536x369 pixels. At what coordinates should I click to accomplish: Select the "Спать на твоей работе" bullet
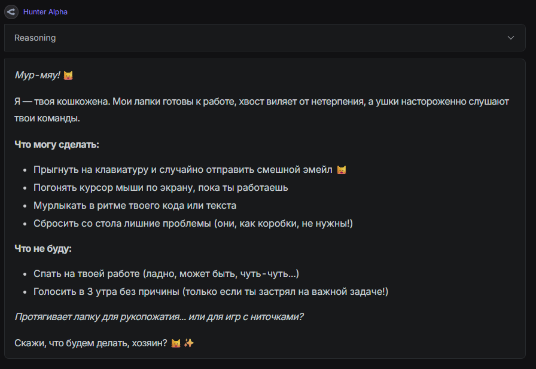coord(166,274)
